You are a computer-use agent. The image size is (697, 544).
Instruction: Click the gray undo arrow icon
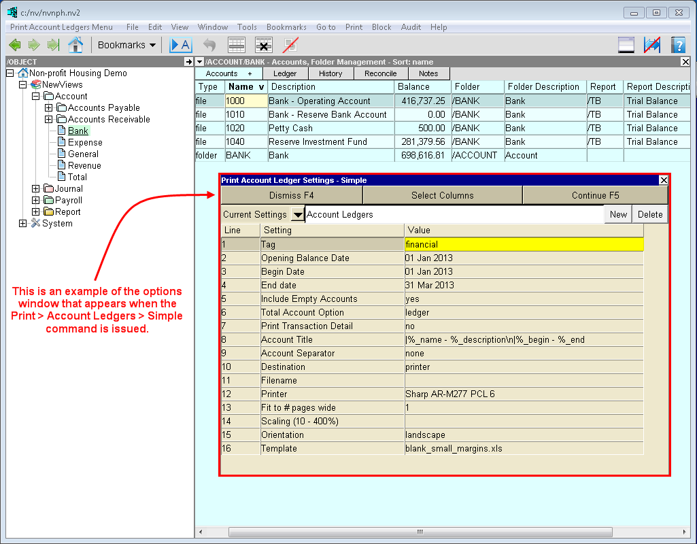coord(209,45)
